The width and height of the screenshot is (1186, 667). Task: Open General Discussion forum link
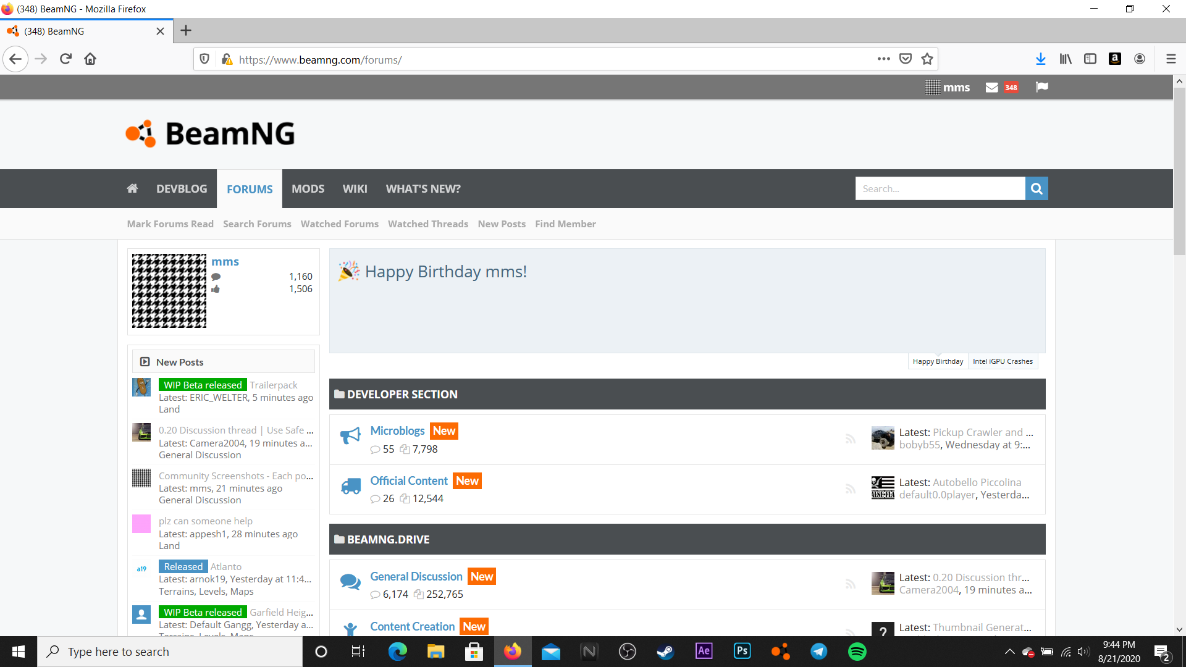pos(416,576)
